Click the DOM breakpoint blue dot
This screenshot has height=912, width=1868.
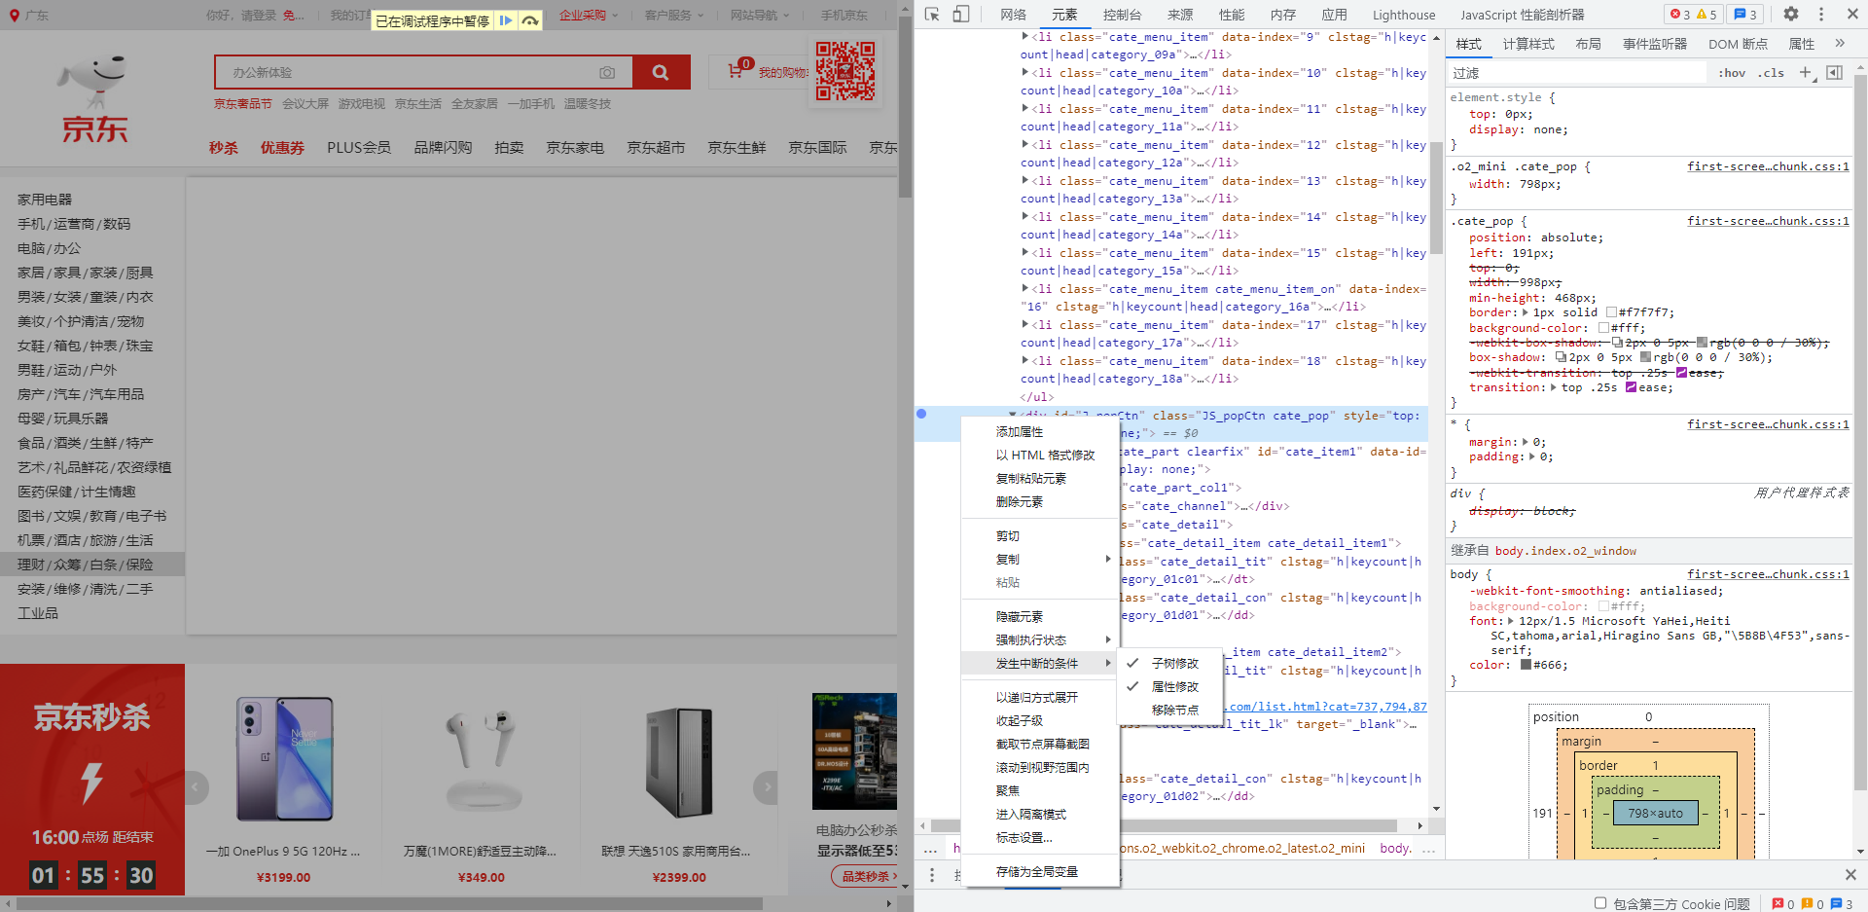[x=921, y=415]
